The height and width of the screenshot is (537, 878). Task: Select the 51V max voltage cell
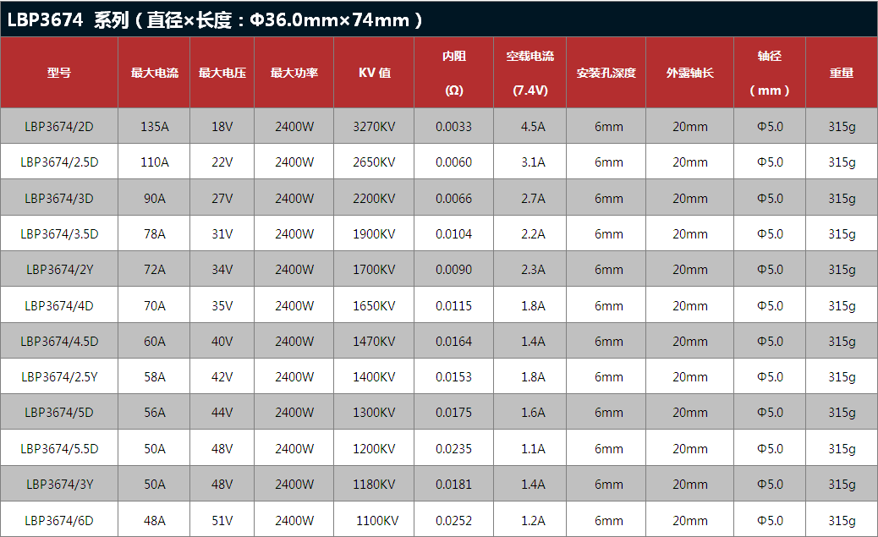(222, 521)
